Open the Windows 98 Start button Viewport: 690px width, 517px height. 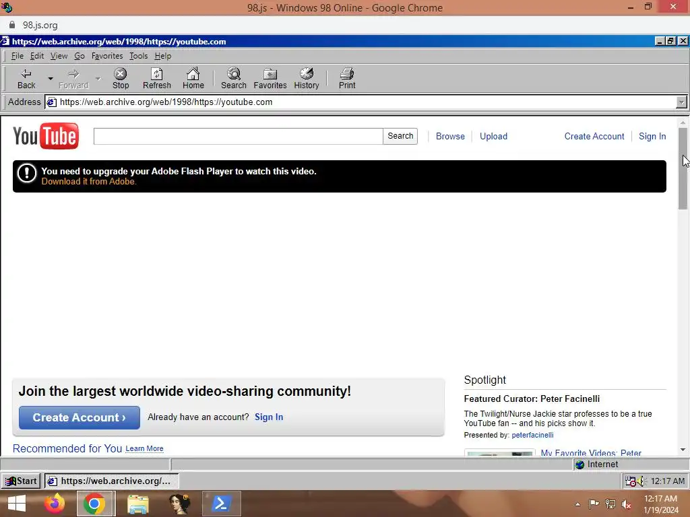(x=21, y=481)
